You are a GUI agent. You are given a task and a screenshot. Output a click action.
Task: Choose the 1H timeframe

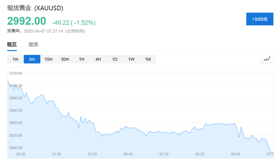82,59
